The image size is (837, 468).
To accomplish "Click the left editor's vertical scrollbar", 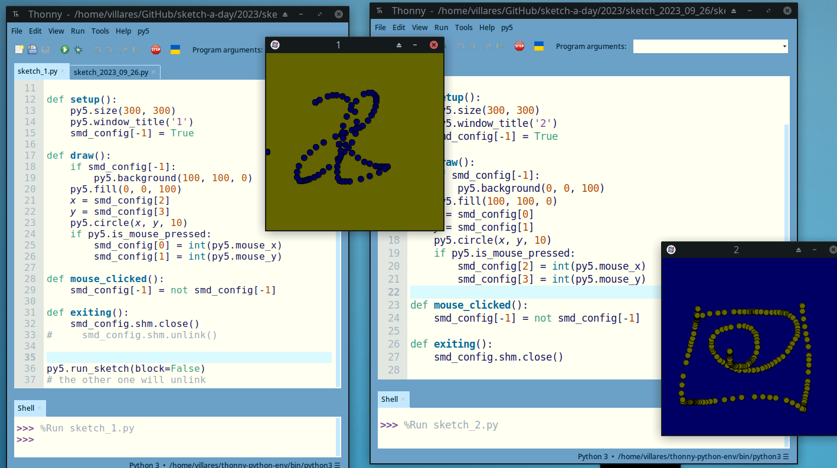I will [x=338, y=236].
